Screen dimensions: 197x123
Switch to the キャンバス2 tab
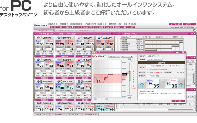(x=64, y=31)
